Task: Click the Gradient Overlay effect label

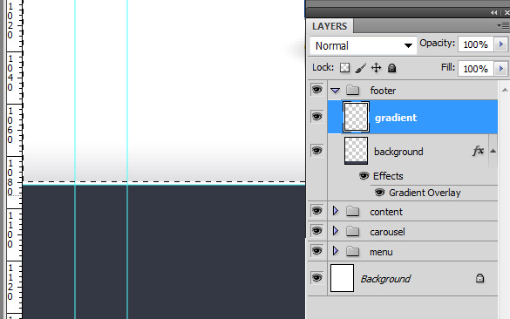Action: tap(425, 193)
